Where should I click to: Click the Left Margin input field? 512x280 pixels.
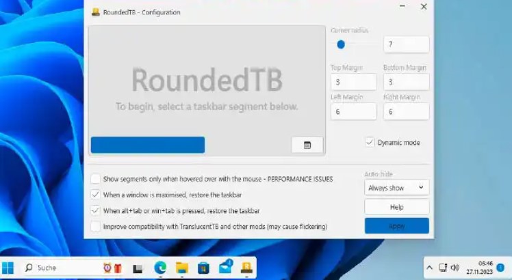coord(354,111)
